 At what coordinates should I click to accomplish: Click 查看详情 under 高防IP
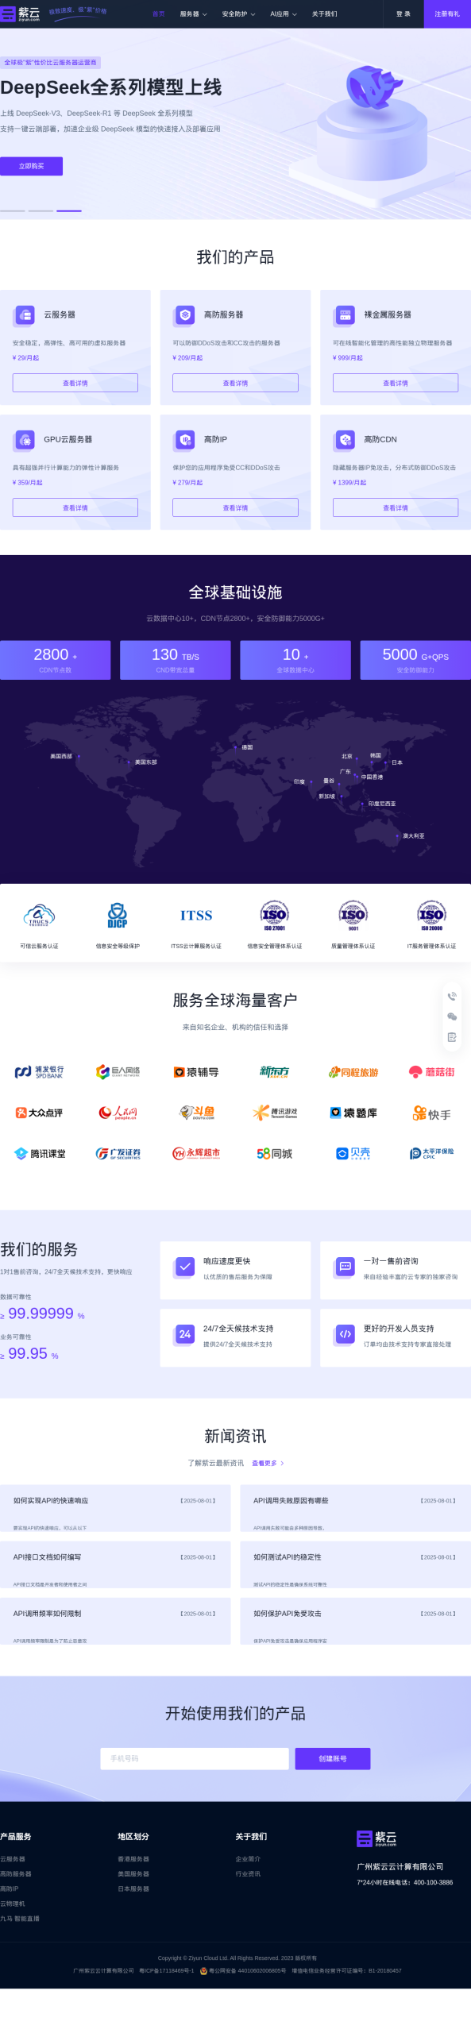coord(235,507)
